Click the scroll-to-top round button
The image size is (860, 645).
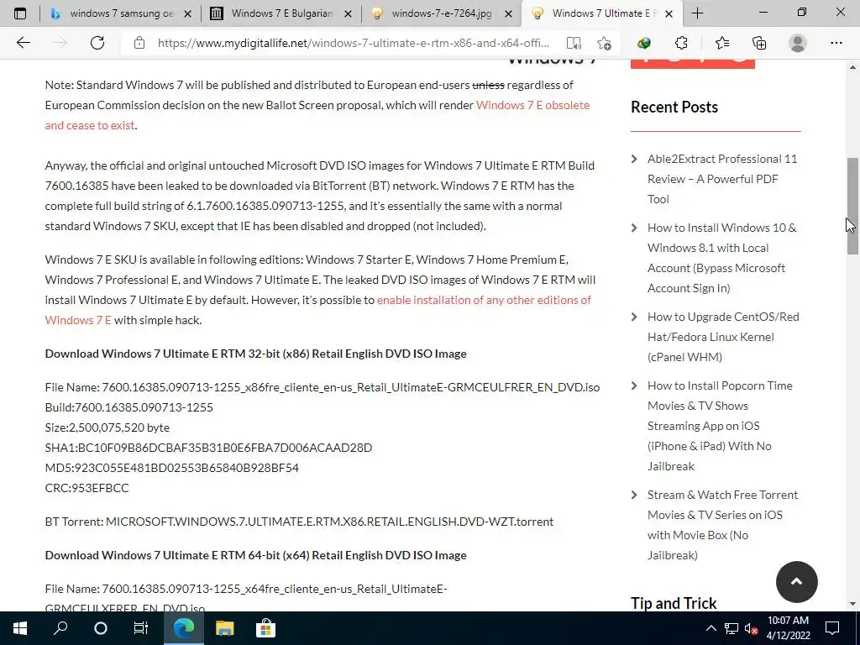coord(796,582)
